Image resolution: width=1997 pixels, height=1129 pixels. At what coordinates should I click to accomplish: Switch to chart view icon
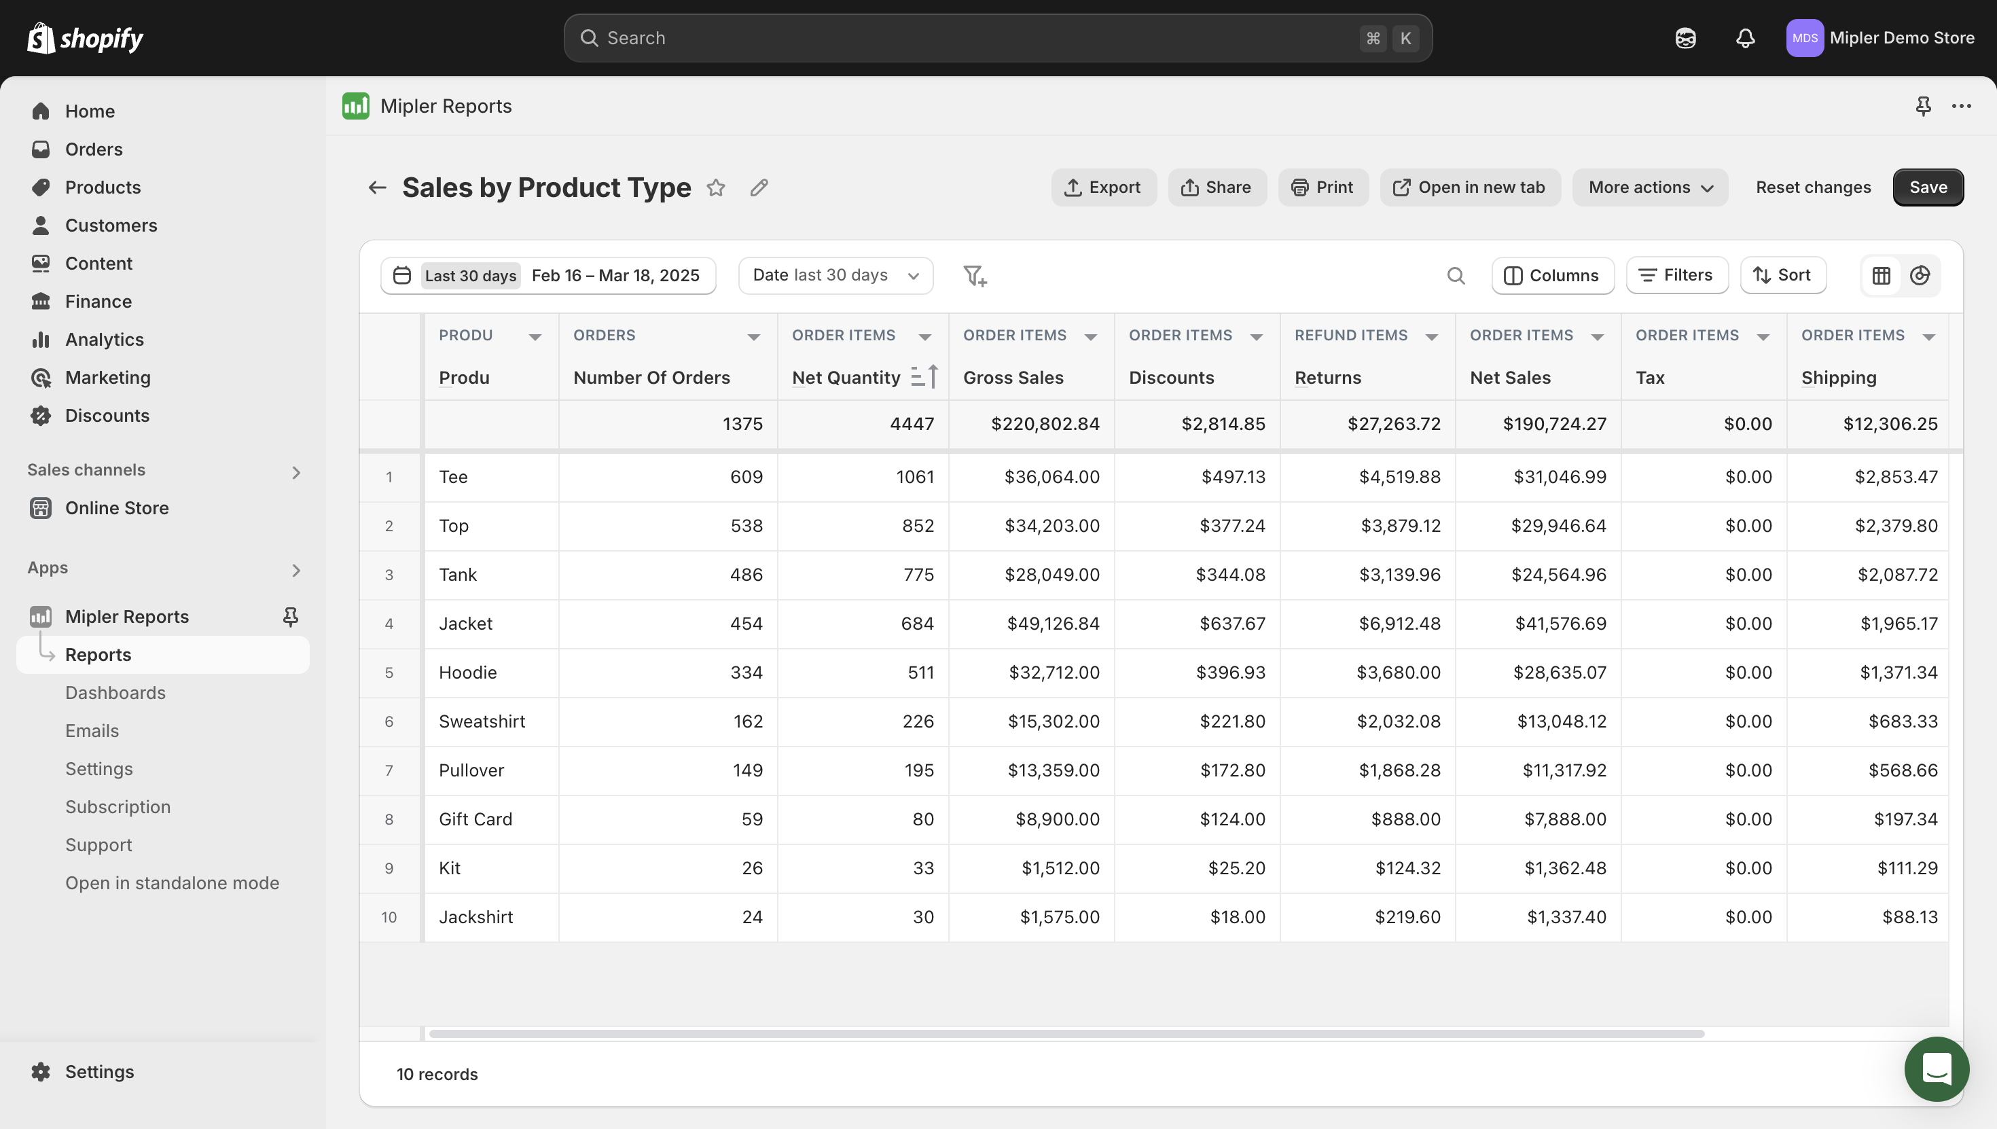tap(1920, 275)
